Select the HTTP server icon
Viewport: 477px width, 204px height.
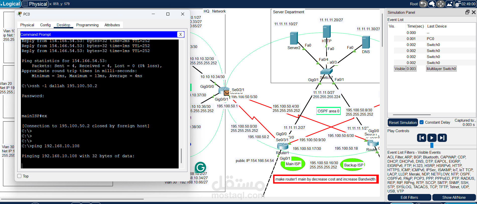point(326,32)
